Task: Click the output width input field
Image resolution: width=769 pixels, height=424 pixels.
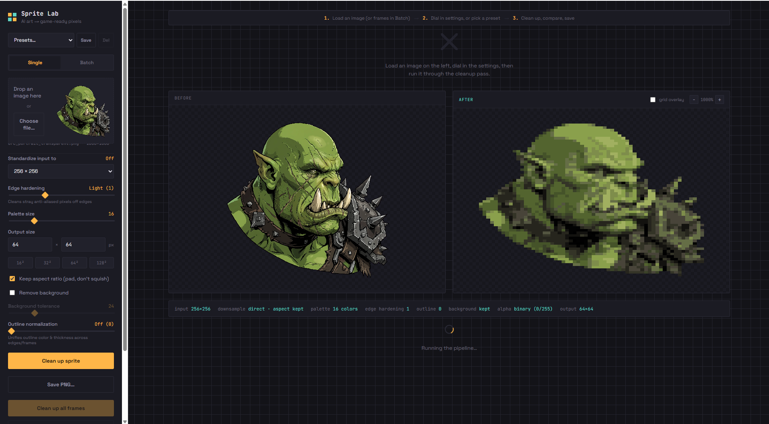Action: 30,245
